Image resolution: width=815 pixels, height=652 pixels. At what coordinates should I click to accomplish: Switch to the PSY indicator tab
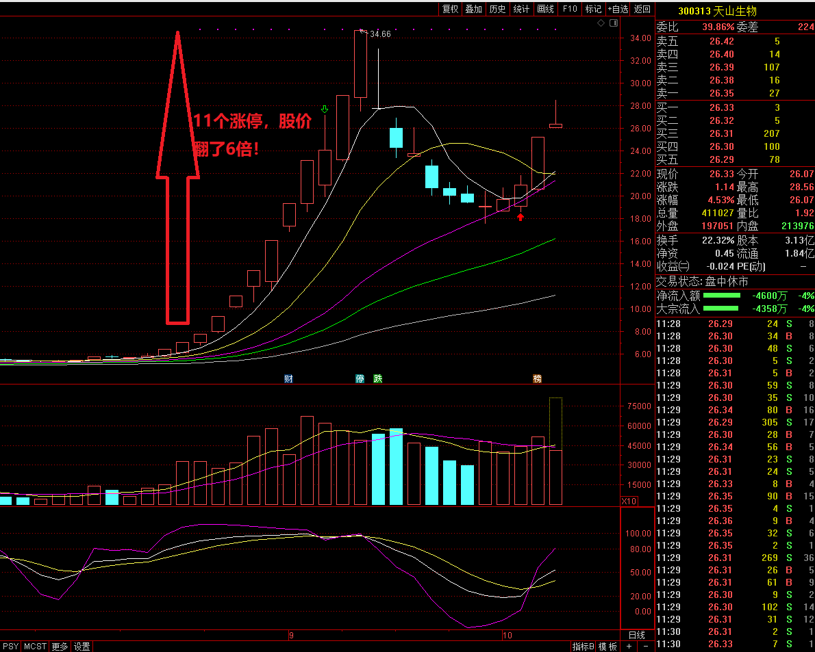click(x=11, y=647)
